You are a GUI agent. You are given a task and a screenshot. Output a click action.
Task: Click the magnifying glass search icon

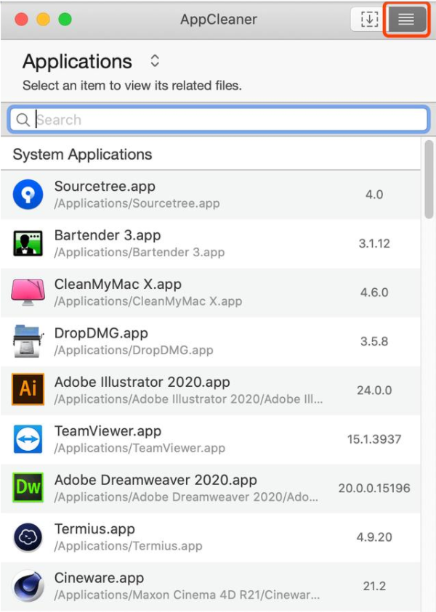(23, 120)
